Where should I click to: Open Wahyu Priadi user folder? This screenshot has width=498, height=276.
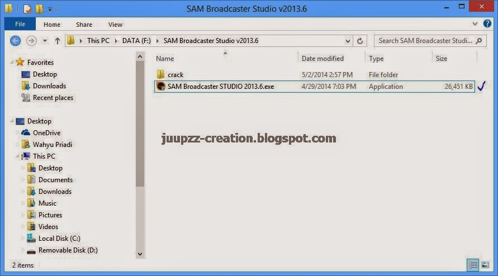pos(53,145)
